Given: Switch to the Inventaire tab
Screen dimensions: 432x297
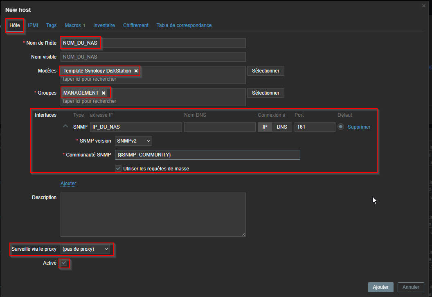Looking at the screenshot, I should [104, 25].
